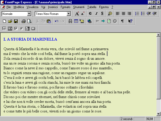Insert radio button form field

(22, 28)
